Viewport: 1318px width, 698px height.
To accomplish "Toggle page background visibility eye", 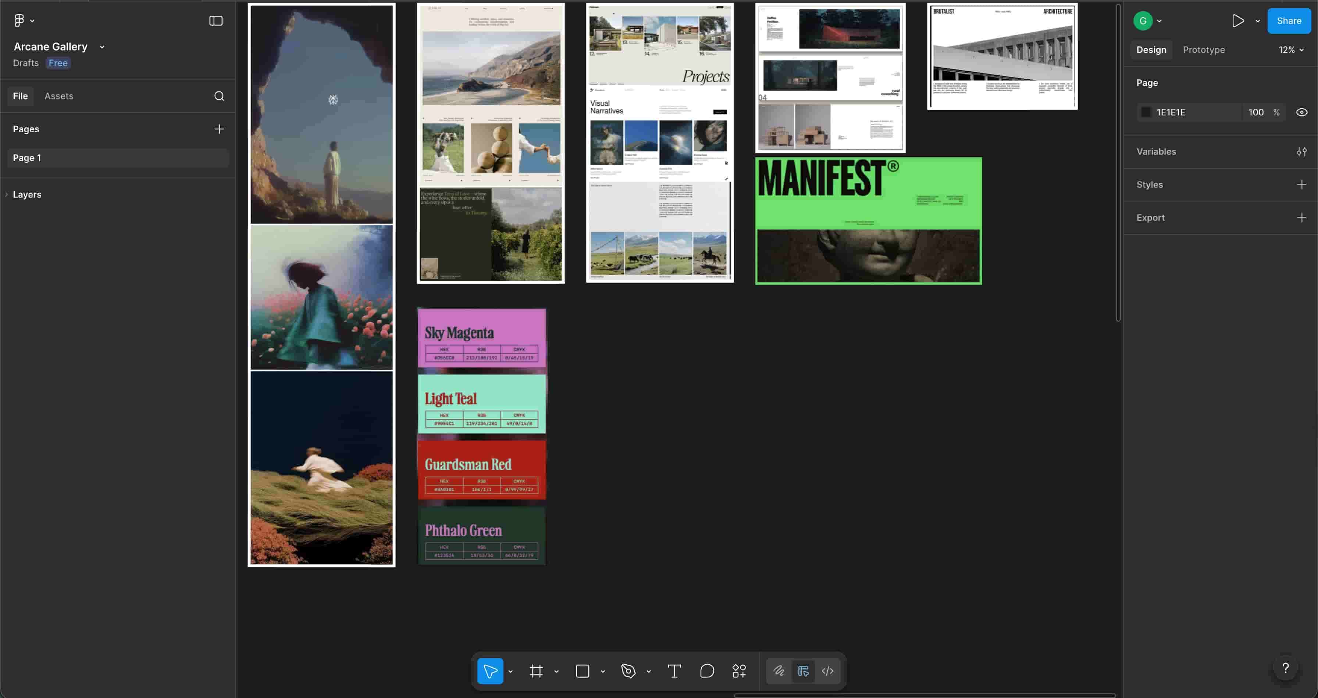I will (x=1301, y=112).
